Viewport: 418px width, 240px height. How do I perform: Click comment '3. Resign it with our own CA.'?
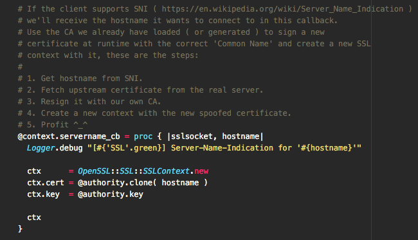[x=89, y=102]
